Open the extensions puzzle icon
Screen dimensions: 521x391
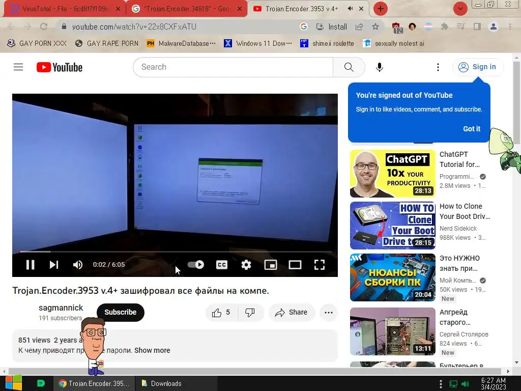(445, 26)
